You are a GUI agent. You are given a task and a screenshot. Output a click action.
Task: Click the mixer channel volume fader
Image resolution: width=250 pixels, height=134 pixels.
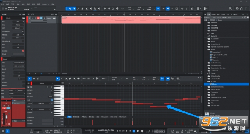coord(6,117)
